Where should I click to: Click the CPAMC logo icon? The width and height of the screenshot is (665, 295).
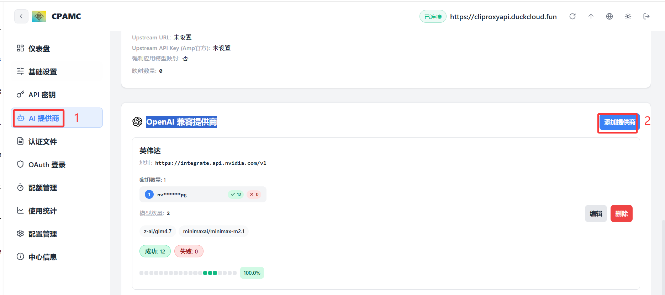(39, 16)
